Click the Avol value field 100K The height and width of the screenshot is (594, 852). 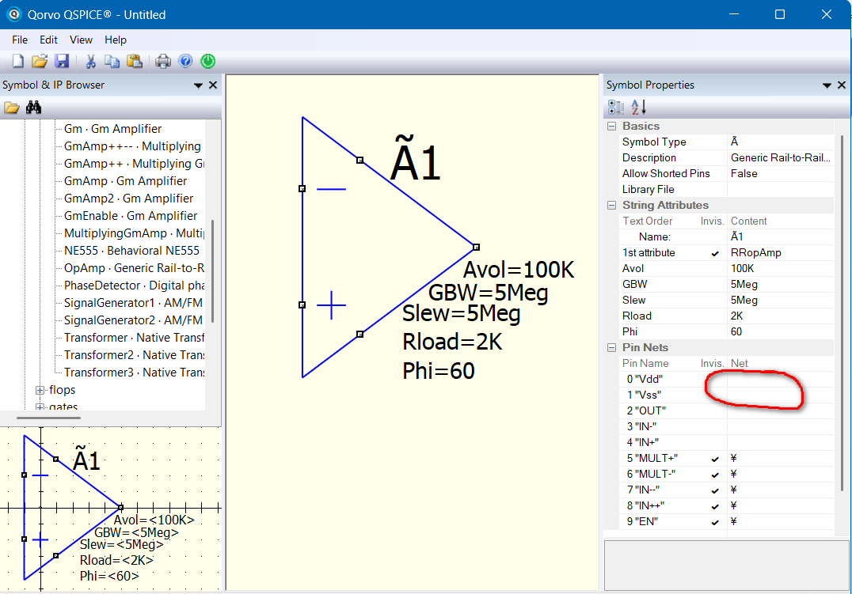pyautogui.click(x=780, y=268)
